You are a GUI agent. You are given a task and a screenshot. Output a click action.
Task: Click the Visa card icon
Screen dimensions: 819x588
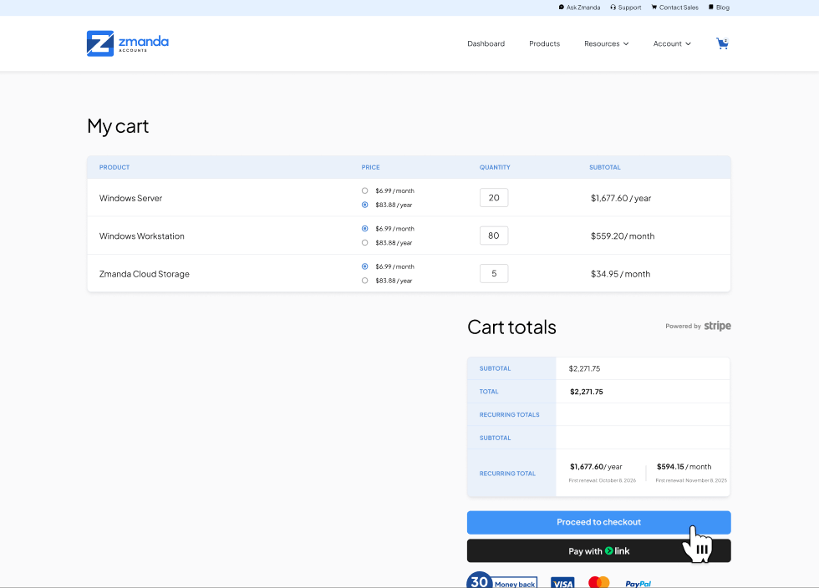click(562, 583)
